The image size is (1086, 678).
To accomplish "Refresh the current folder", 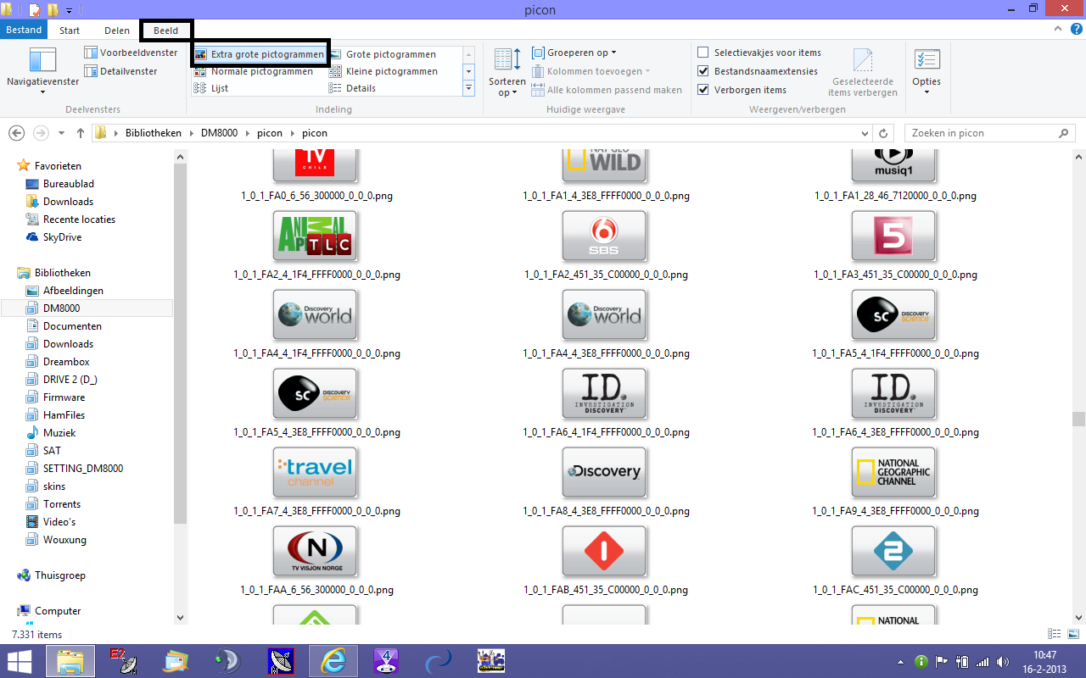I will (883, 133).
